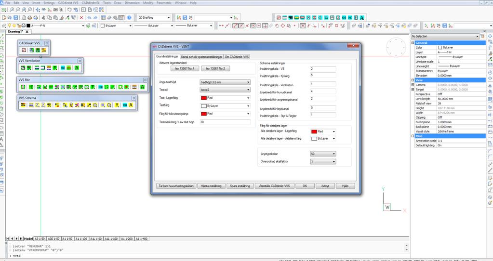This screenshot has width=493, height=261.
Task: Click the Iso 13567 No:2 button
Action: 216,68
